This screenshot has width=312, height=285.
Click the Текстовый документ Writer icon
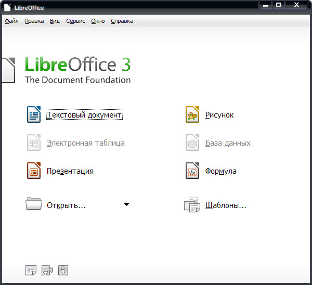point(34,114)
